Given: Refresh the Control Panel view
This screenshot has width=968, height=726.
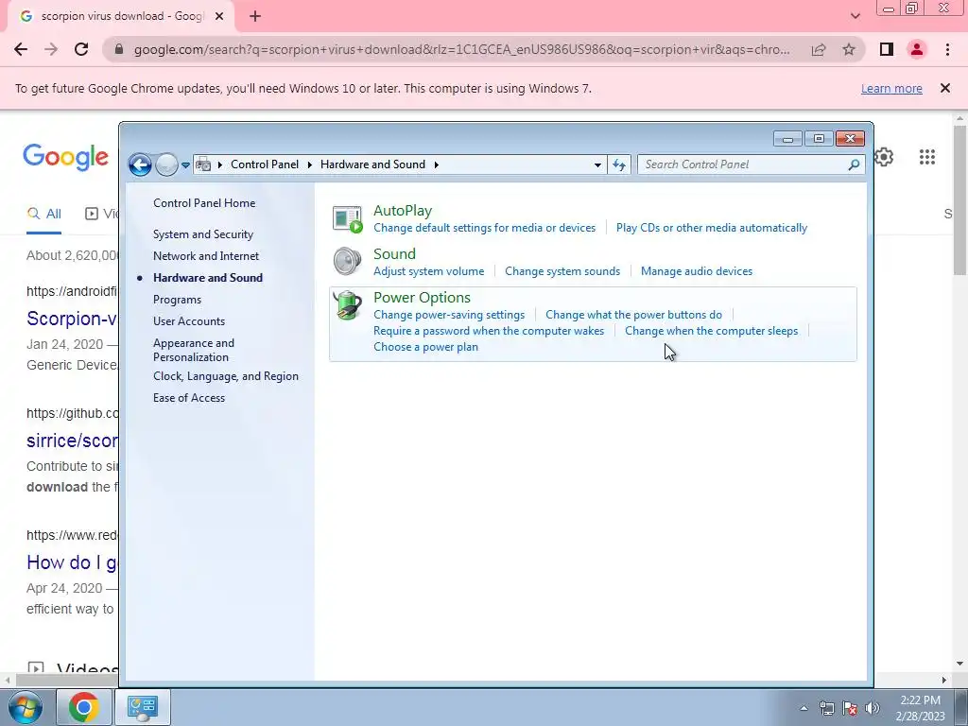Looking at the screenshot, I should coord(619,164).
